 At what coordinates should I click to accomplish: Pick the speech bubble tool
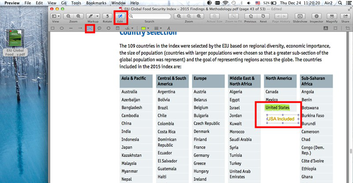pyautogui.click(x=99, y=28)
